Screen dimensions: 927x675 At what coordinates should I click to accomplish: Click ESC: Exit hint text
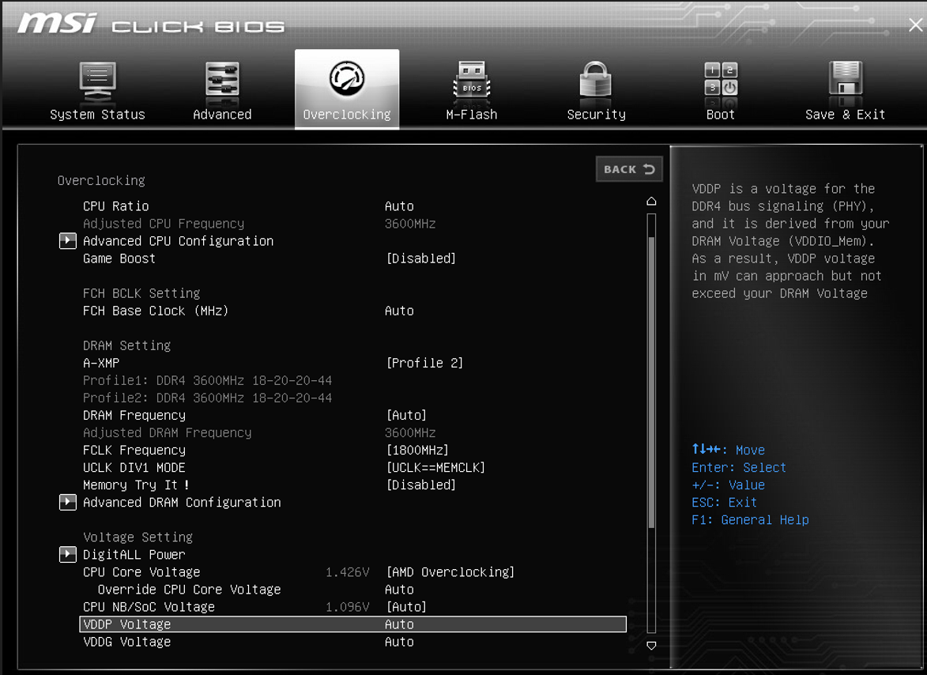(724, 503)
